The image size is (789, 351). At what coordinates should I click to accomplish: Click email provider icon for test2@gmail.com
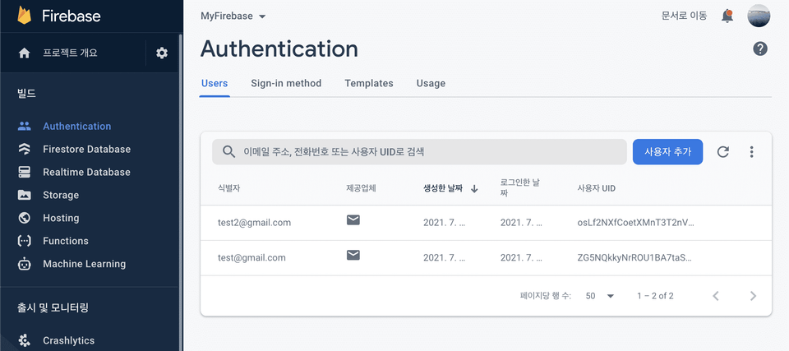(353, 220)
